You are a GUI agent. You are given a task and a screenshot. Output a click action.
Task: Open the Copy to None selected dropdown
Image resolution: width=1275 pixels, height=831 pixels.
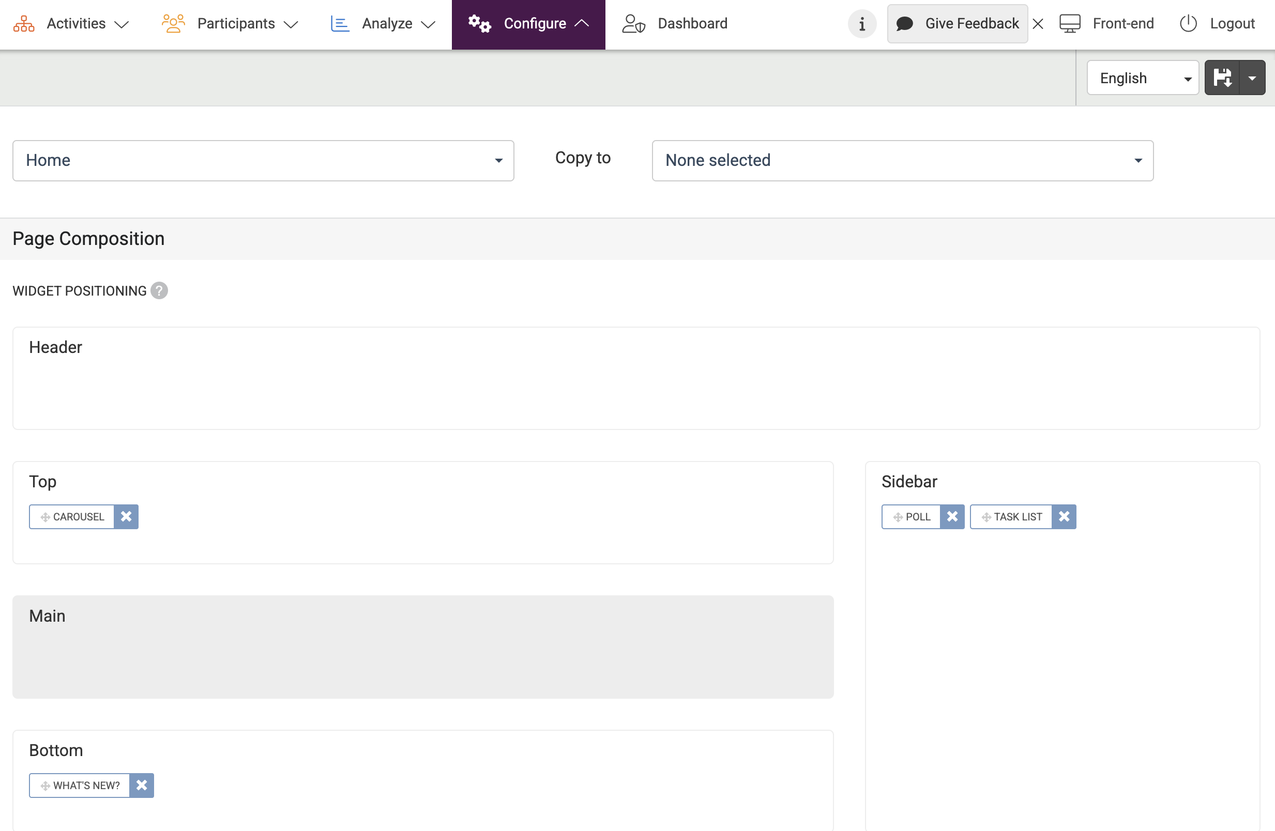coord(902,161)
